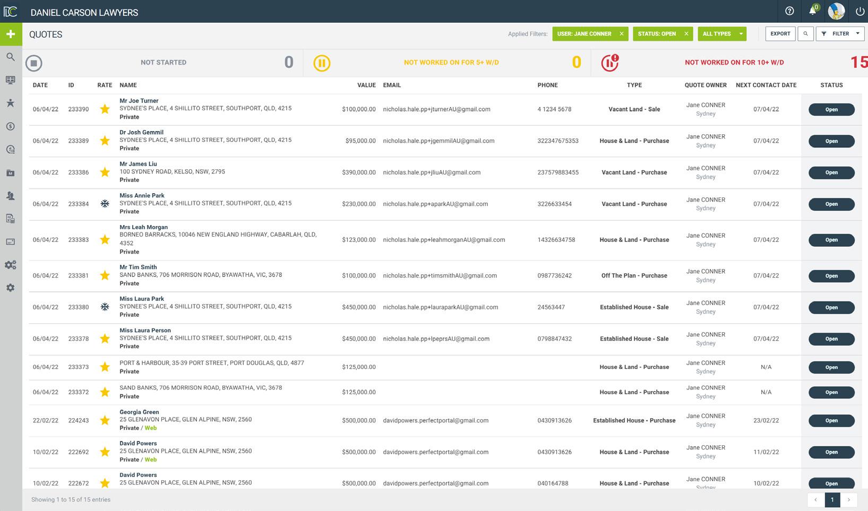Expand the All Types dropdown

(x=722, y=33)
